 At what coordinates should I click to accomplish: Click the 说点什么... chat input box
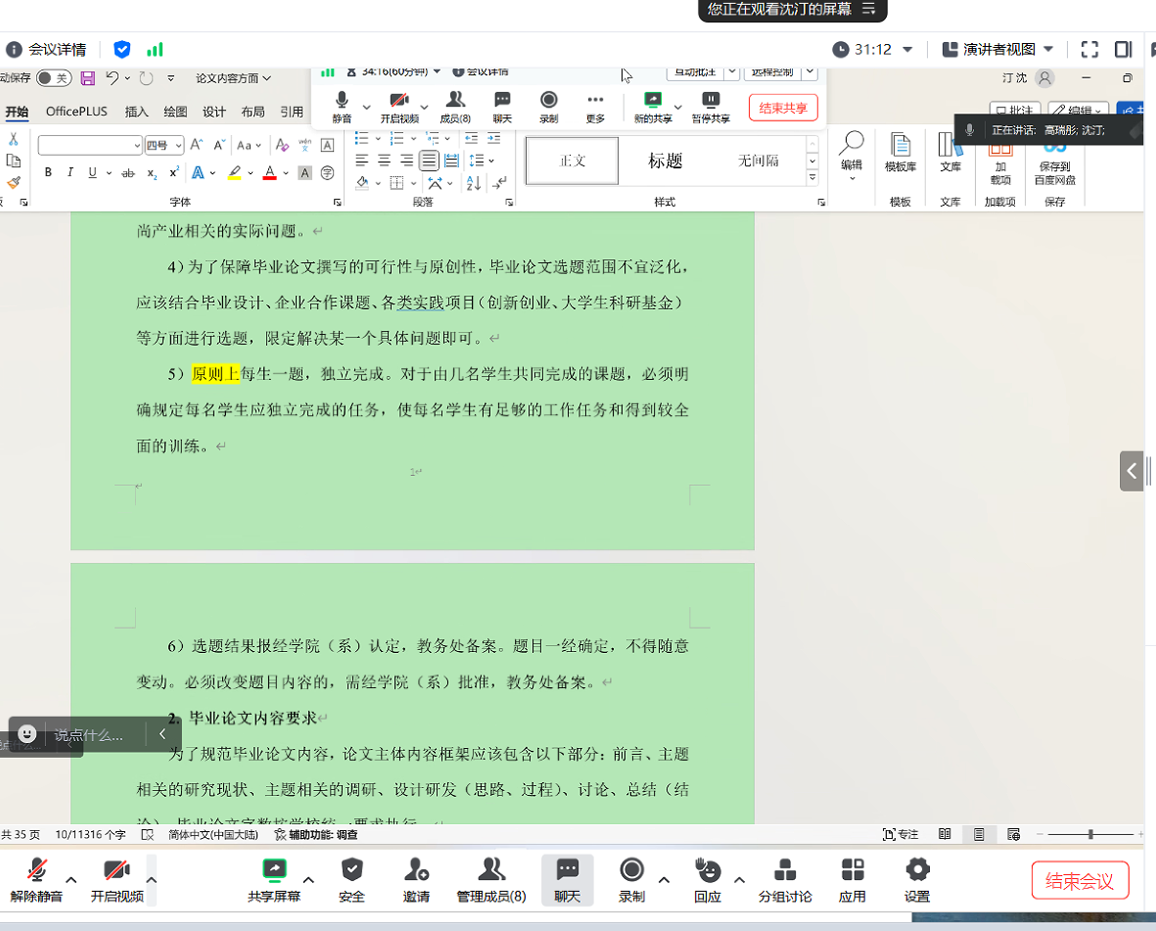pos(88,734)
